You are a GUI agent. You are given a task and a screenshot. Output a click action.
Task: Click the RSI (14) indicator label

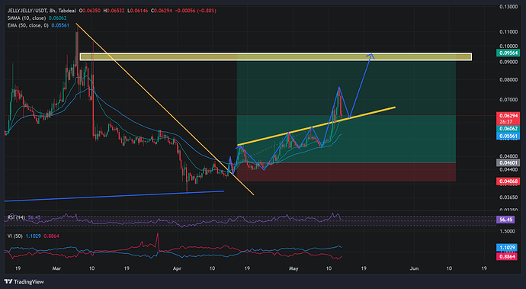coord(17,217)
